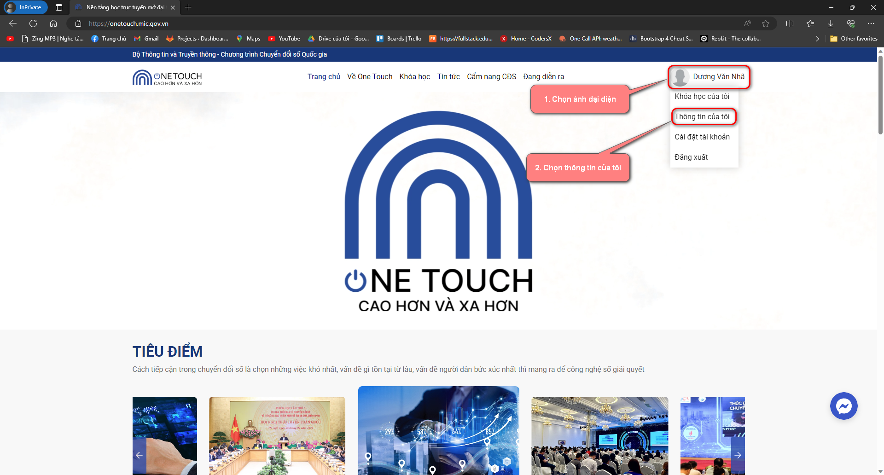Open the browser home page icon
Image resolution: width=884 pixels, height=475 pixels.
point(53,23)
